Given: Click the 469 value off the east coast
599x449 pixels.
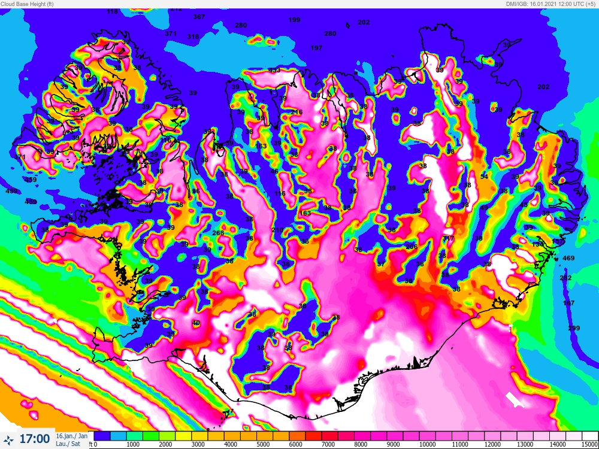Looking at the screenshot, I should 568,259.
